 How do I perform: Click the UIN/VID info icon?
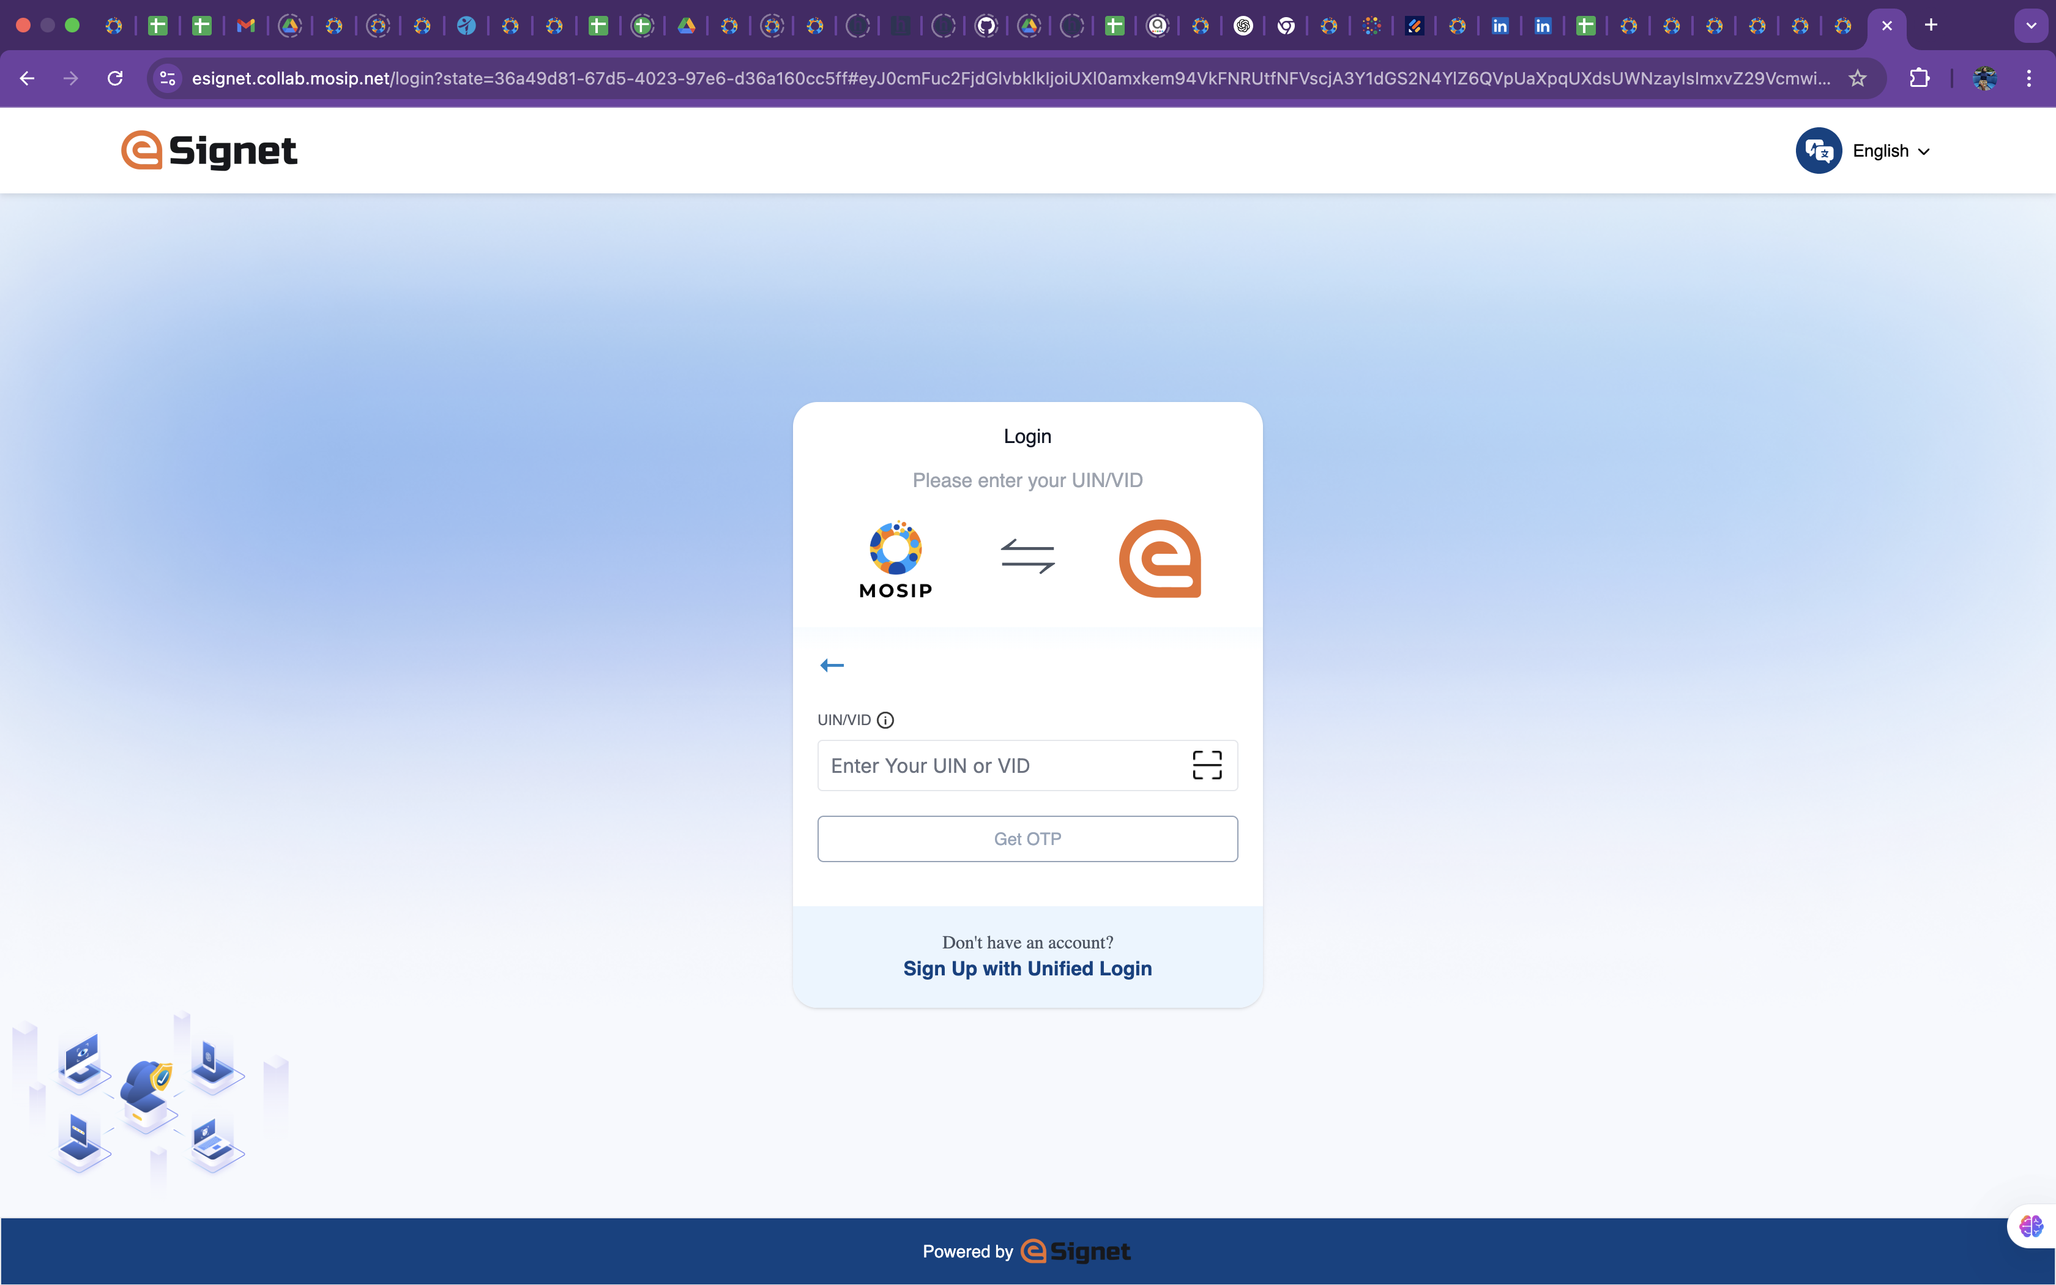point(885,720)
